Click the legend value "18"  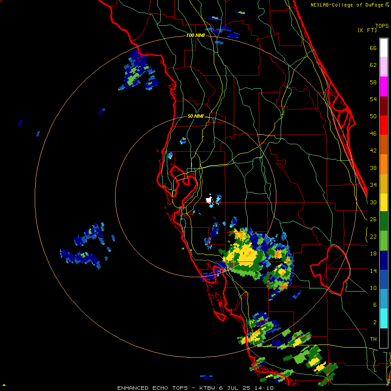coord(373,254)
